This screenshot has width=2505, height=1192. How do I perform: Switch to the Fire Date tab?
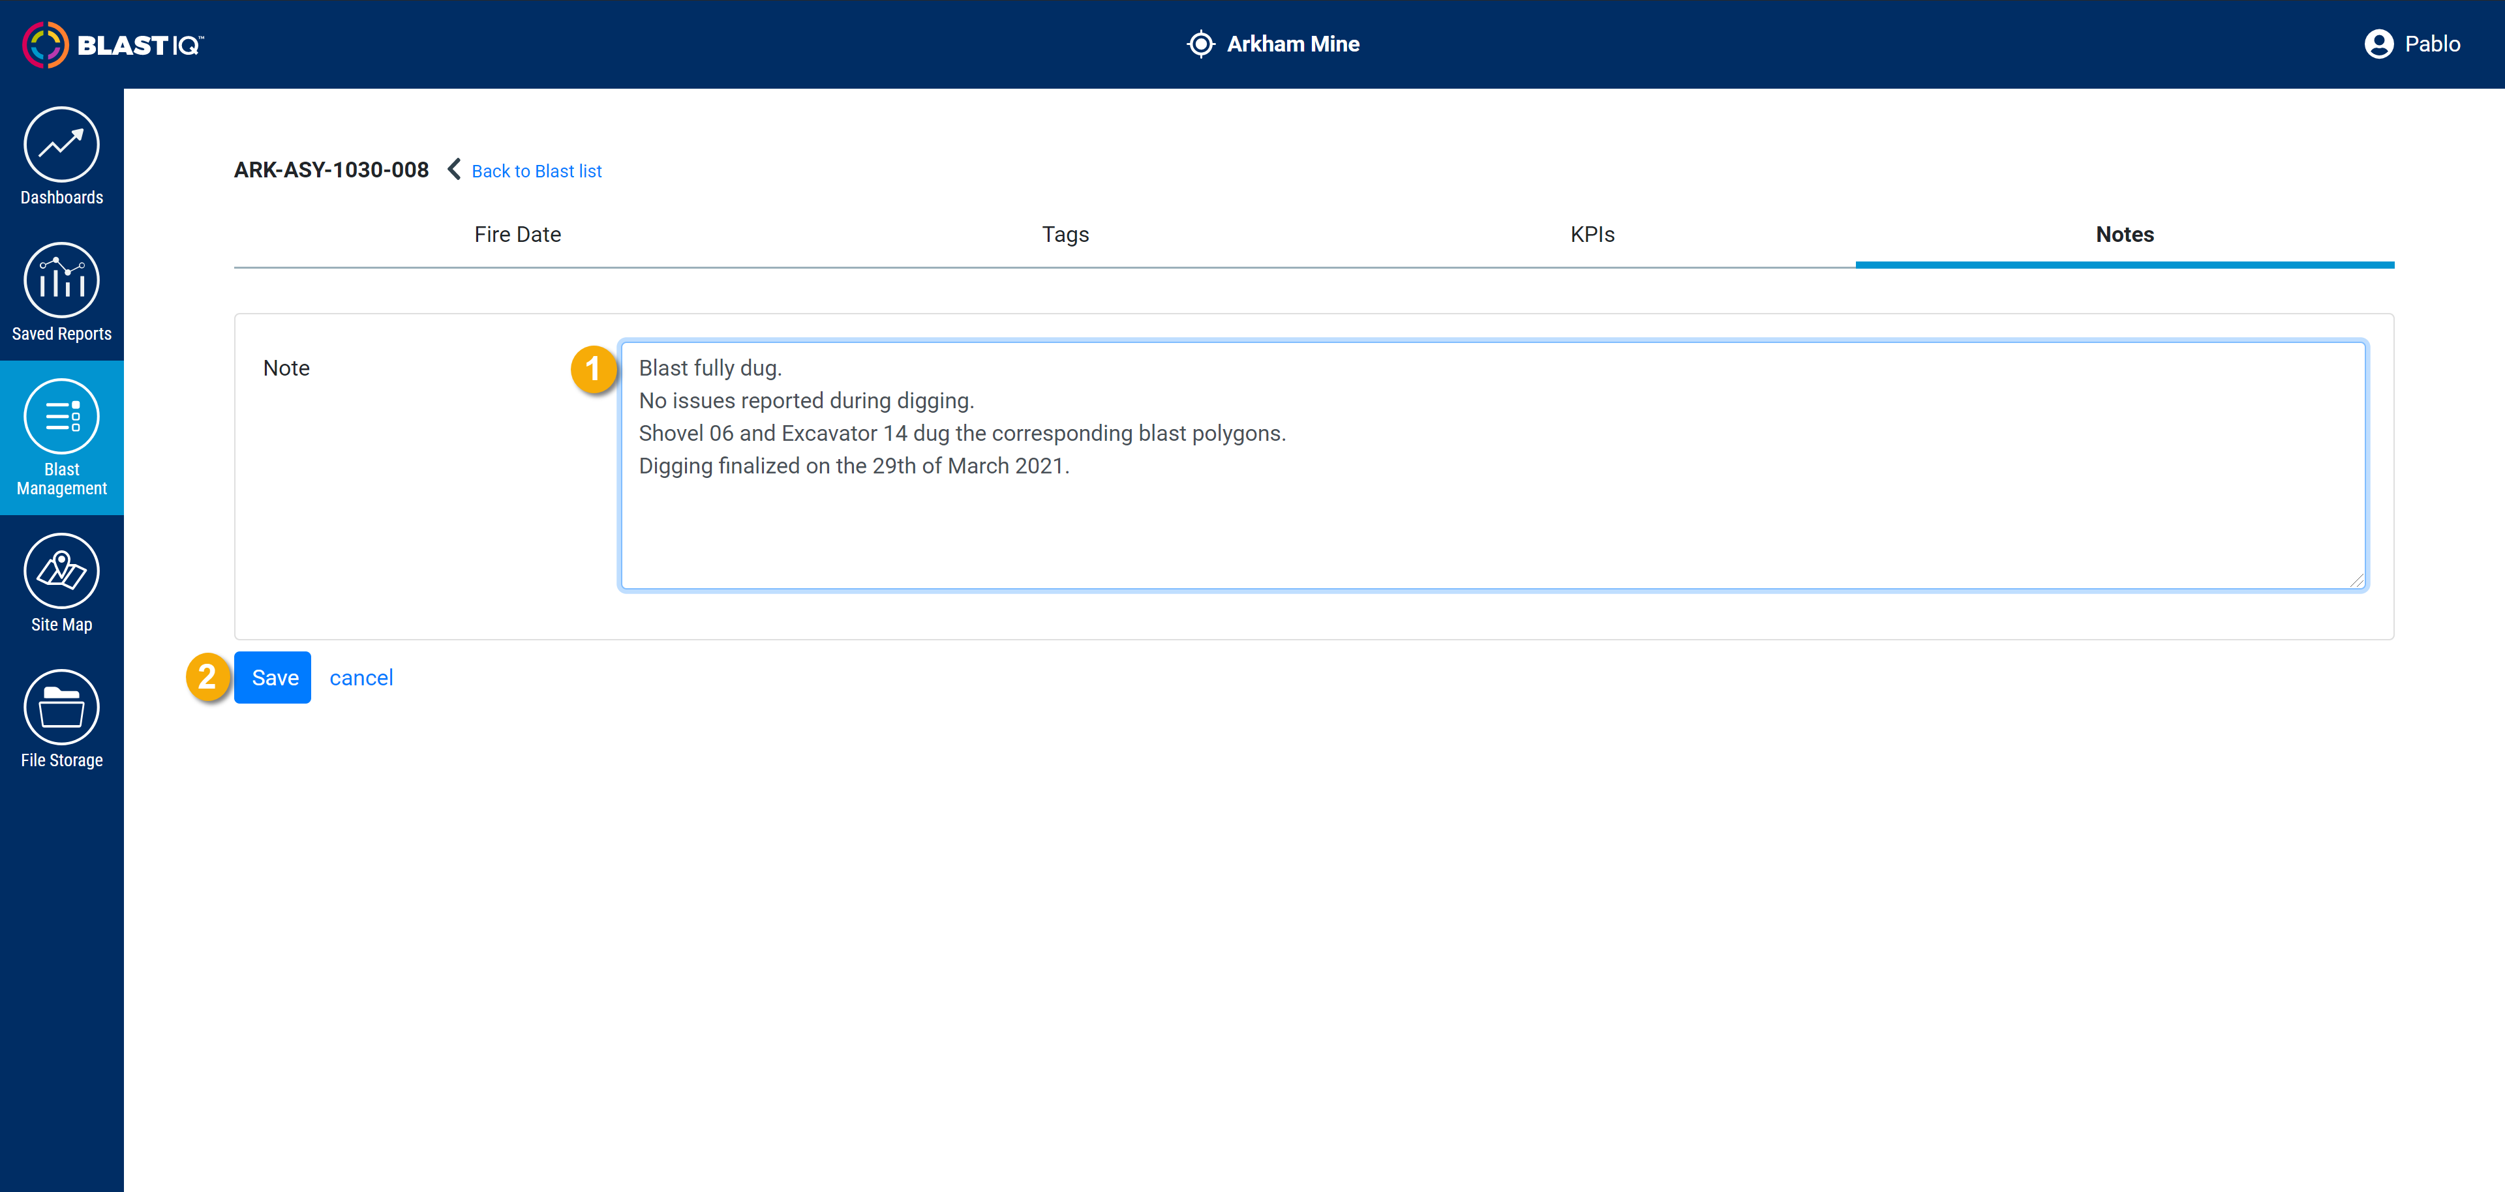(x=517, y=234)
